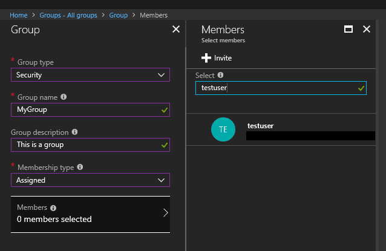The height and width of the screenshot is (251, 386).
Task: Click info icon next to Members label
Action: pos(53,207)
